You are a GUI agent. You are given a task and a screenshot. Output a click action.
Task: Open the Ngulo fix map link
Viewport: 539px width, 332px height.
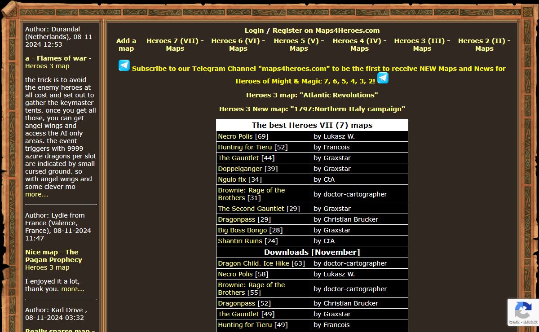[x=232, y=179]
